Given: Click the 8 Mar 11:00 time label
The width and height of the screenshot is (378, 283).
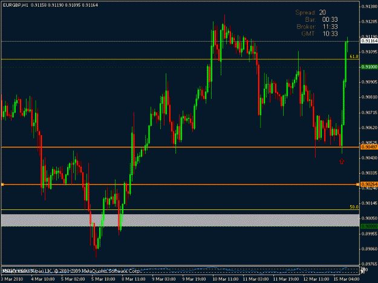Looking at the screenshot, I should coord(134,279).
